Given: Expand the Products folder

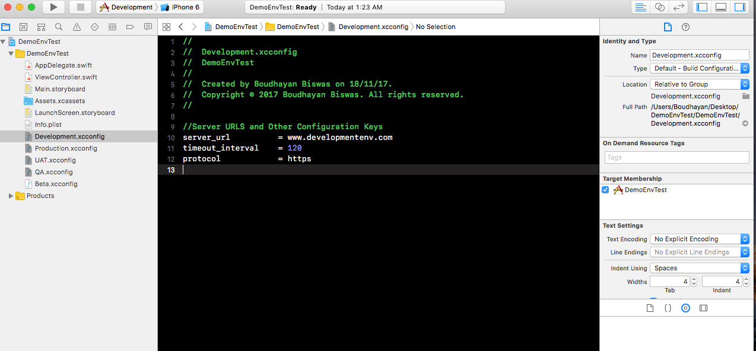Looking at the screenshot, I should pos(11,196).
